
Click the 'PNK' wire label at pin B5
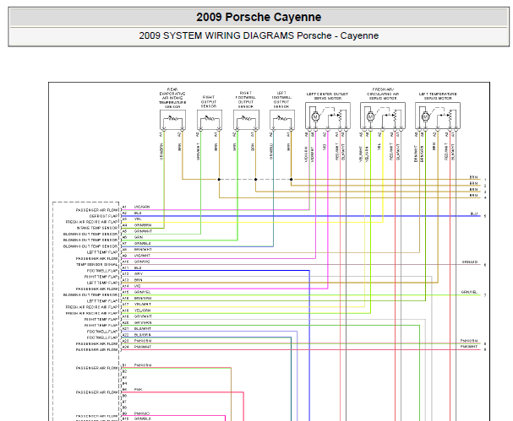[x=138, y=390]
